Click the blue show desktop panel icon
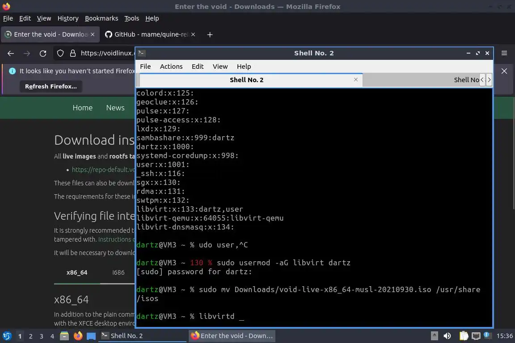 91,336
